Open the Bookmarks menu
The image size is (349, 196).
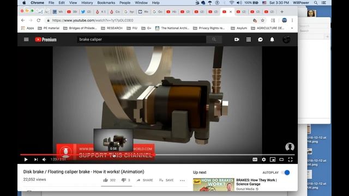(106, 3)
